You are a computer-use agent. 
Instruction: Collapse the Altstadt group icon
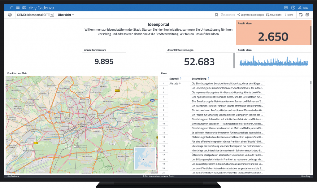pos(180,84)
